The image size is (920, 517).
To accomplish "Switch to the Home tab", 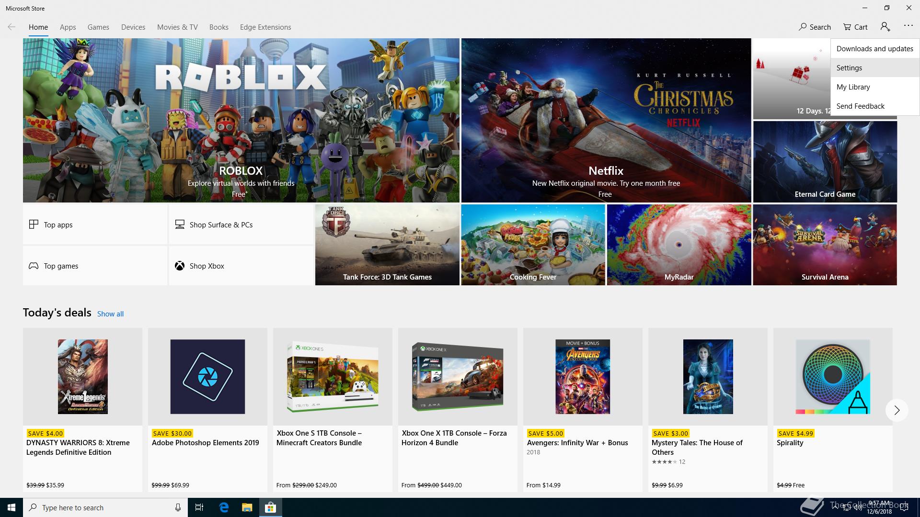I will click(x=38, y=27).
